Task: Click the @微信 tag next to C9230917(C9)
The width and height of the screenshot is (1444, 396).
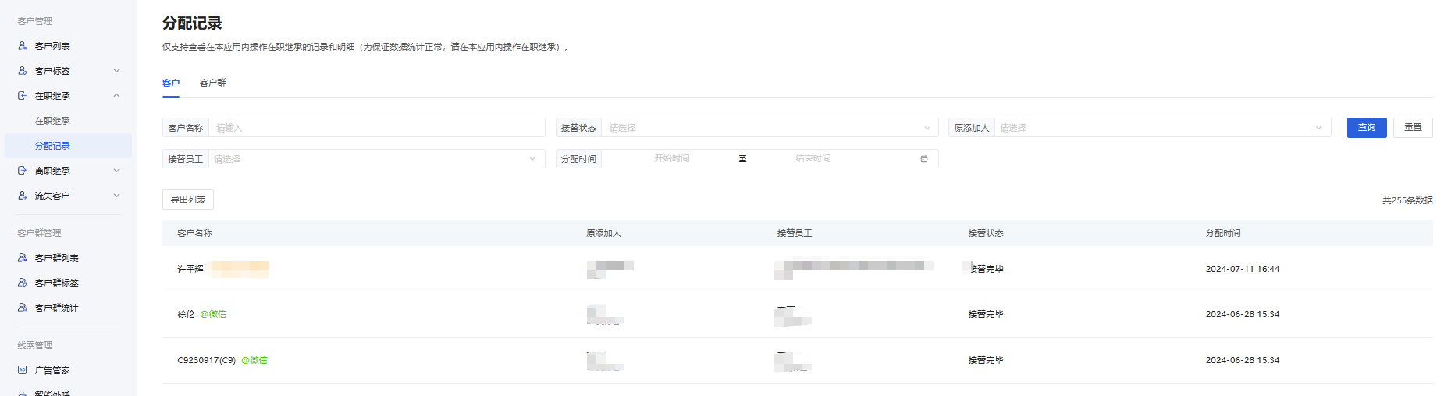Action: pyautogui.click(x=254, y=360)
